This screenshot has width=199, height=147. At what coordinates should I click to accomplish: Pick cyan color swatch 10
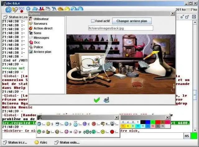[x=138, y=126]
